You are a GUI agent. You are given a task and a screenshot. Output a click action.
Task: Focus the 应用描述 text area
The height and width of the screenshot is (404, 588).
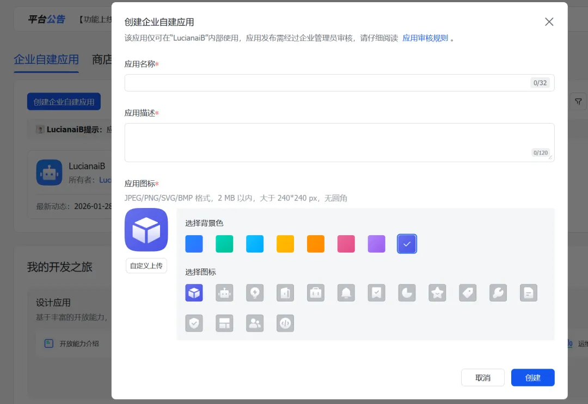coord(339,143)
